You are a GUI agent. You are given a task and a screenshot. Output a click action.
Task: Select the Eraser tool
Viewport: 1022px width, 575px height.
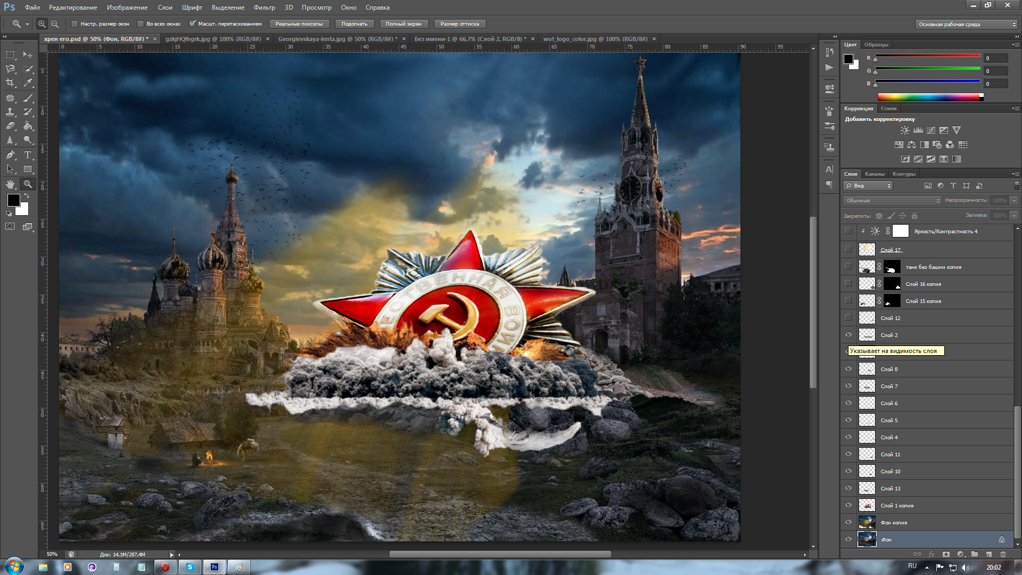(10, 126)
